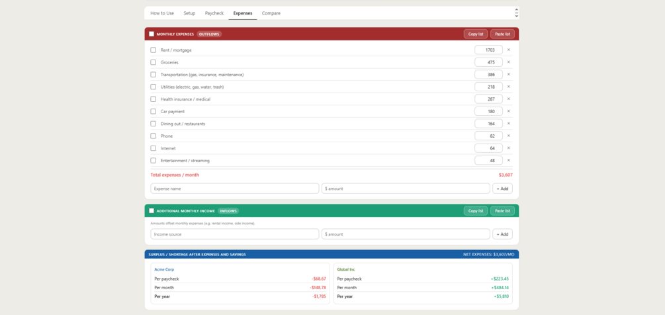The height and width of the screenshot is (315, 665).
Task: Click + Add next to Expense name
Action: [503, 189]
